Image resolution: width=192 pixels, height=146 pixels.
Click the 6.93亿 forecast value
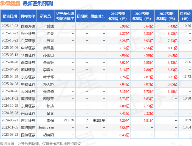click(x=148, y=41)
